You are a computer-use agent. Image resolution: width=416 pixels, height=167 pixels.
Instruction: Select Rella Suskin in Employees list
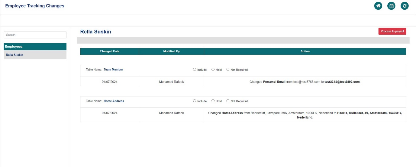[15, 55]
